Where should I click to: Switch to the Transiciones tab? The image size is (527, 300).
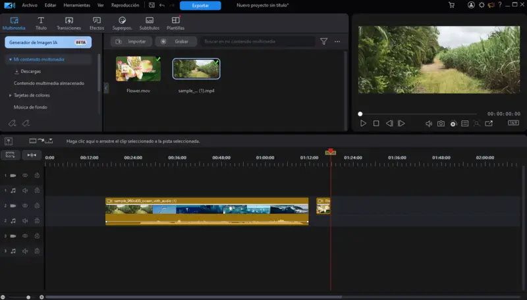point(69,24)
